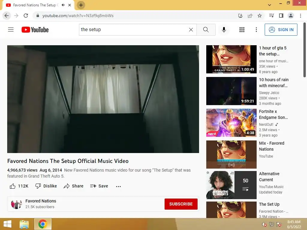307x230 pixels.
Task: Share the video
Action: (73, 186)
